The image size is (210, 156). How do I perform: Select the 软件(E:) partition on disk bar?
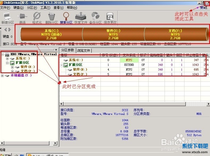click(x=113, y=34)
